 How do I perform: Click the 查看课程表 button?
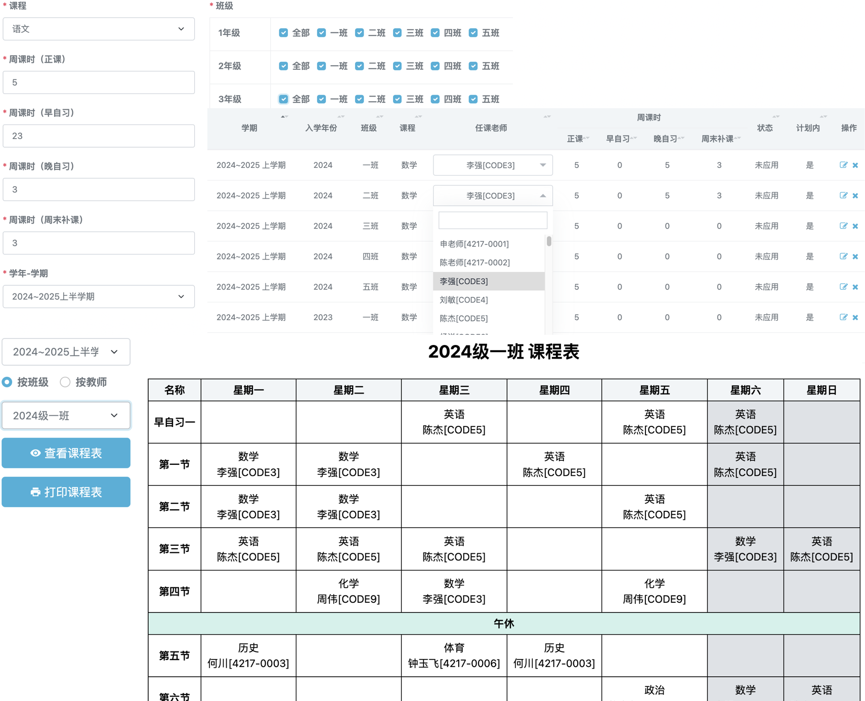[x=66, y=453]
